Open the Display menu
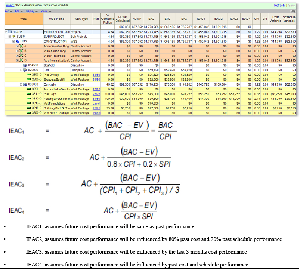The image size is (300, 269). coord(31,11)
